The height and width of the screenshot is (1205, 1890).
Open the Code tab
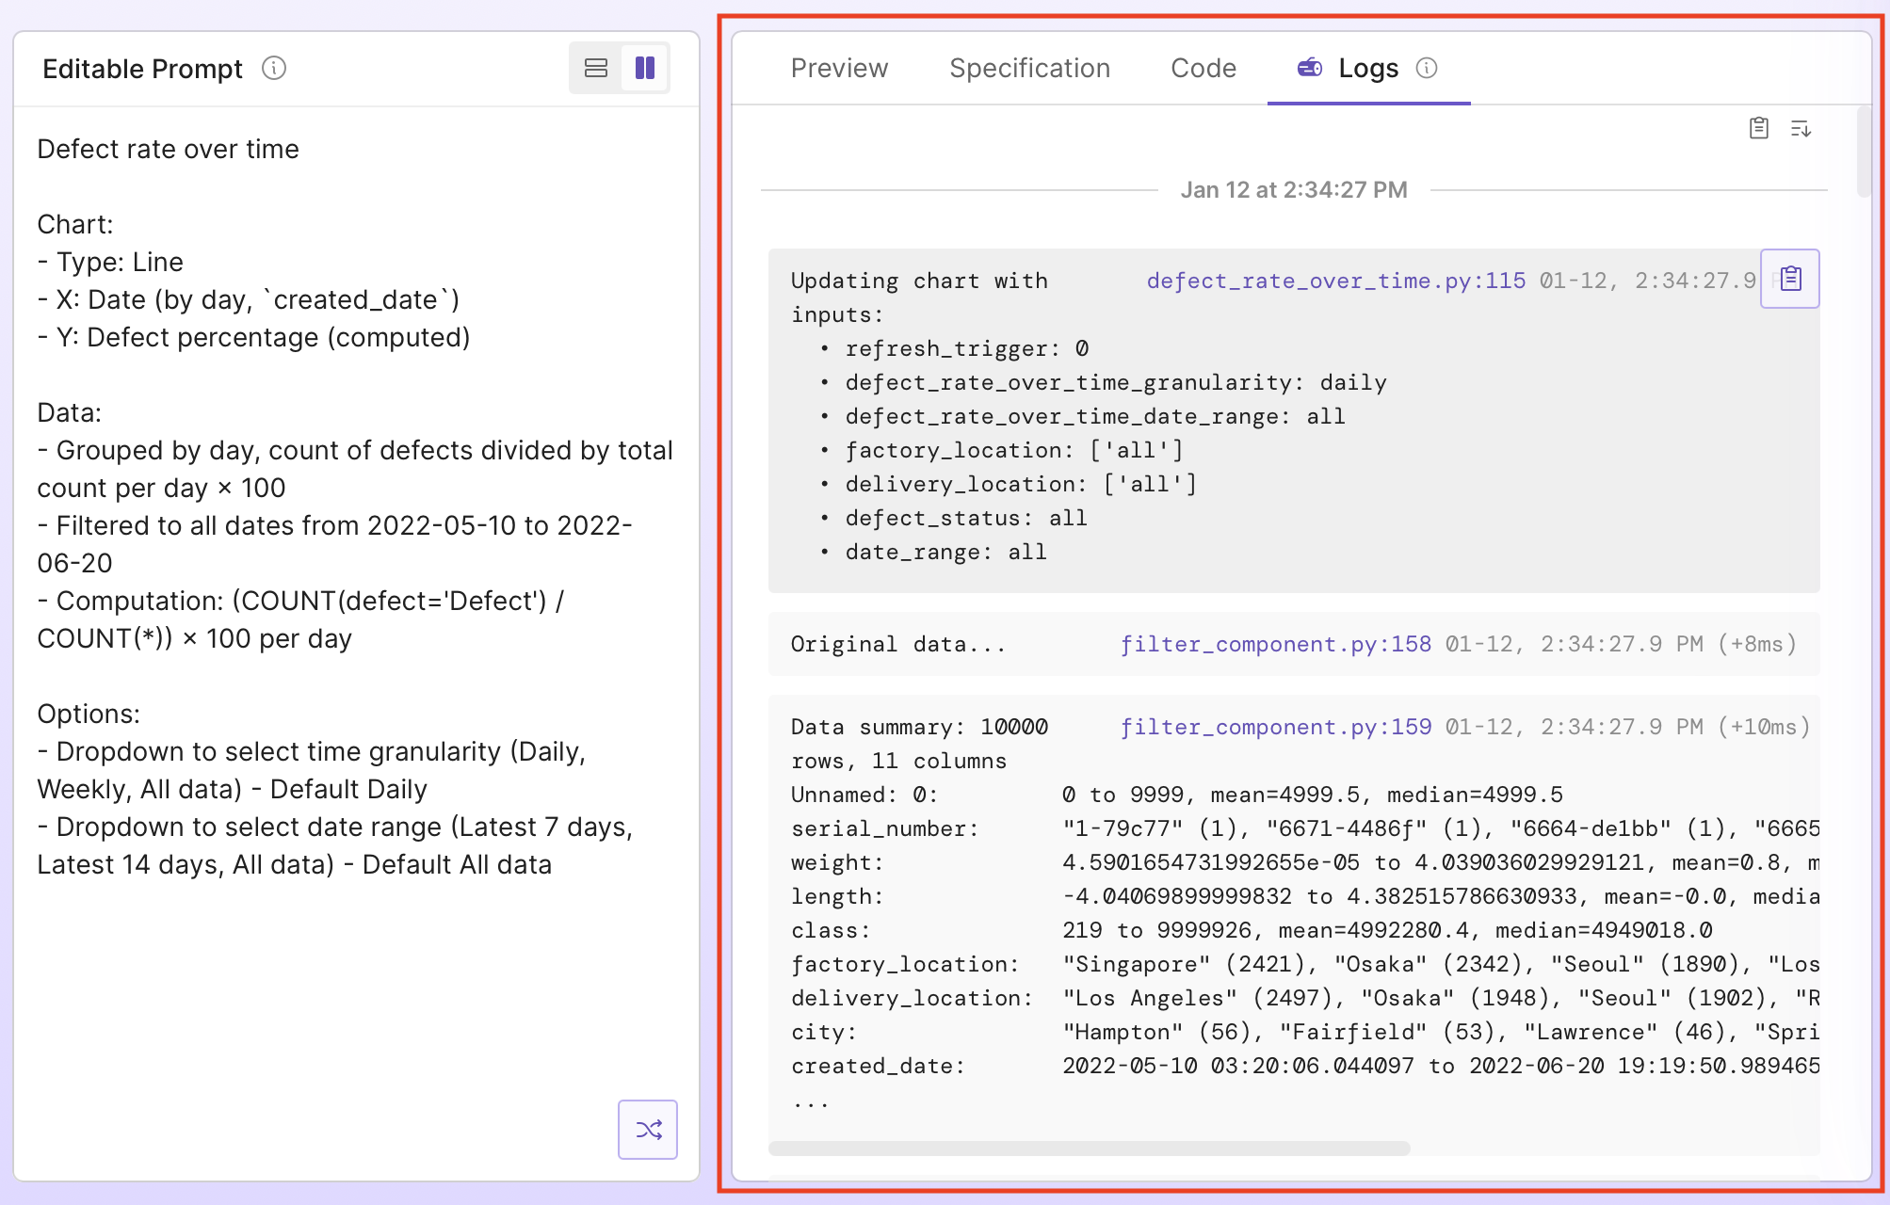1203,69
